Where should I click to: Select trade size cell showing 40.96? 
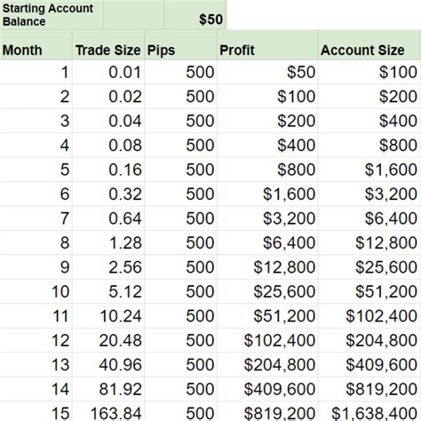(x=108, y=365)
